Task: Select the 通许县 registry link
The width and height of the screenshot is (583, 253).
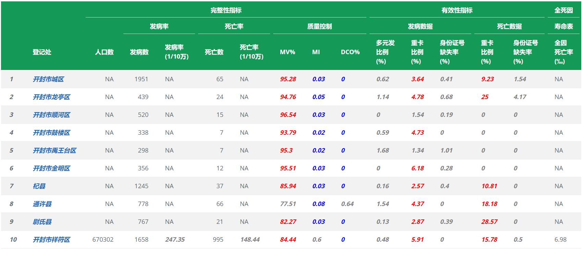Action: point(42,204)
